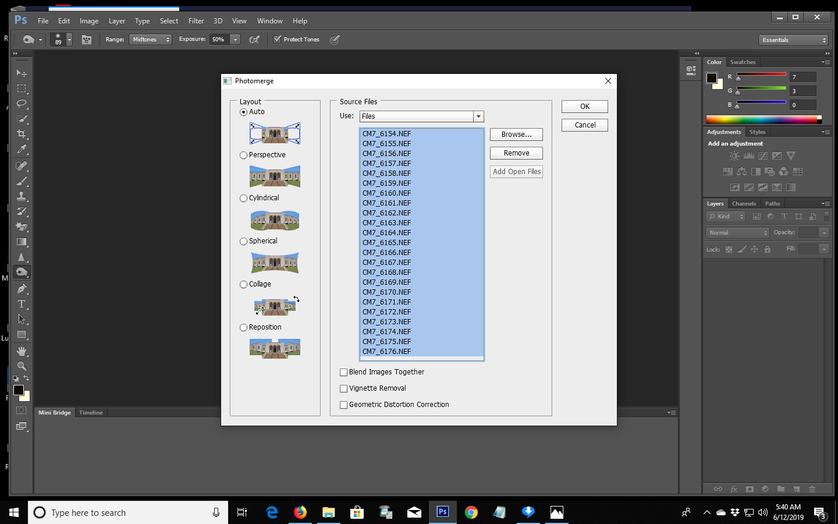Open the Essentials workspace switcher

click(x=793, y=40)
